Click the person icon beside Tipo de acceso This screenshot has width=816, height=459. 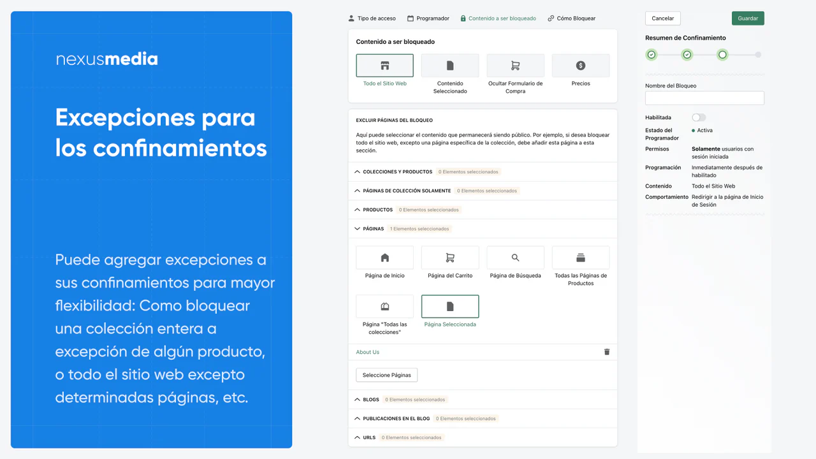coord(351,18)
